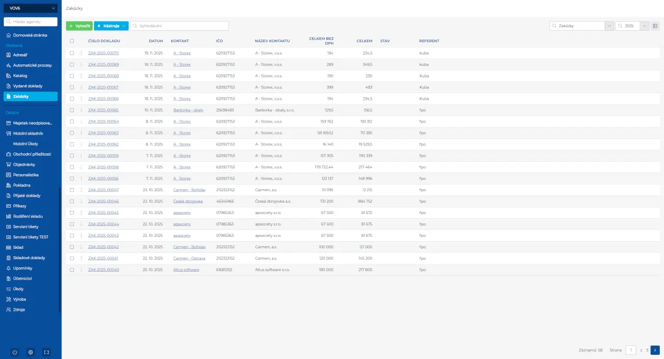Select checkbox for order ZAK-2025-00047
The width and height of the screenshot is (664, 359).
[x=72, y=190]
